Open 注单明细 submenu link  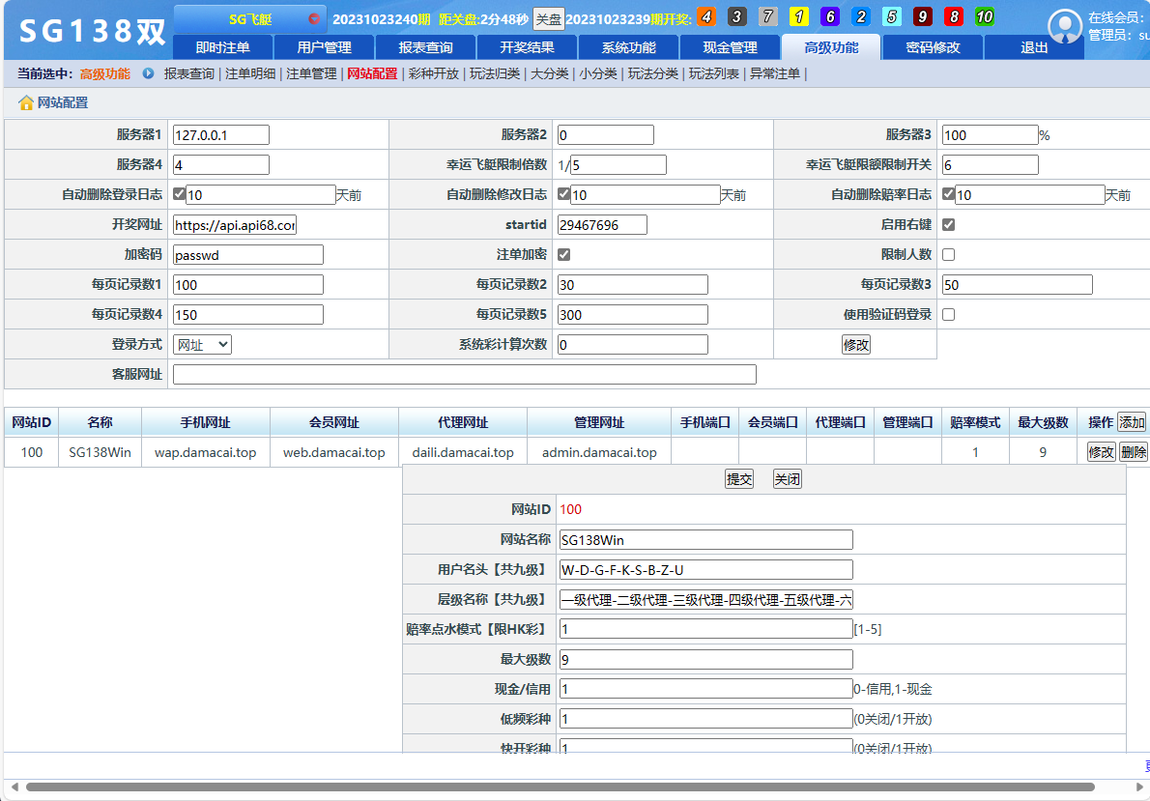pyautogui.click(x=250, y=73)
